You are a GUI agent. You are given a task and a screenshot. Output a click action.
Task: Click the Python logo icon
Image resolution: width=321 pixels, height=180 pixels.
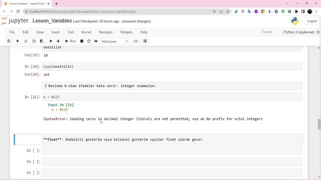tap(295, 21)
